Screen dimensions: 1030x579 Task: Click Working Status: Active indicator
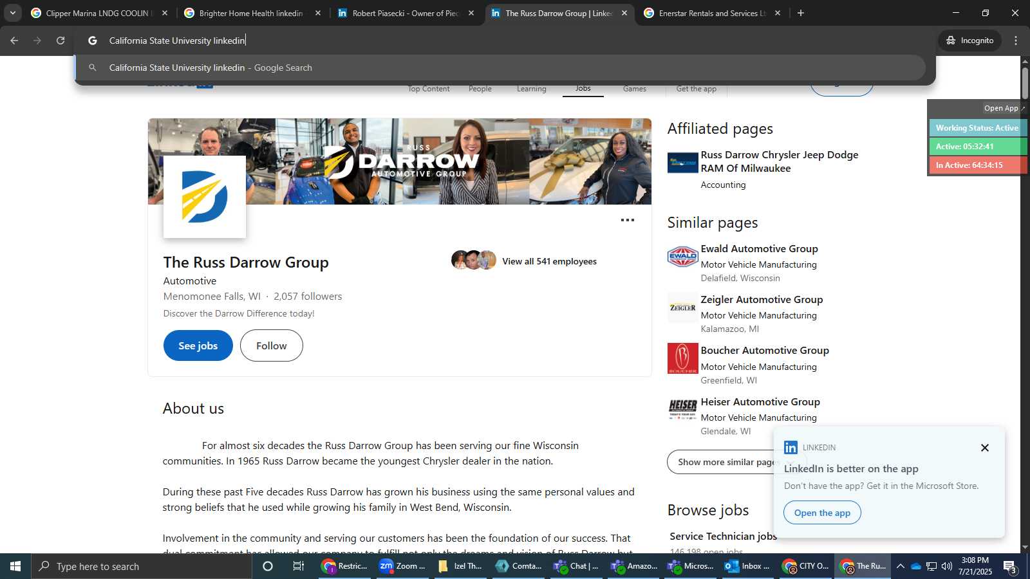tap(977, 128)
